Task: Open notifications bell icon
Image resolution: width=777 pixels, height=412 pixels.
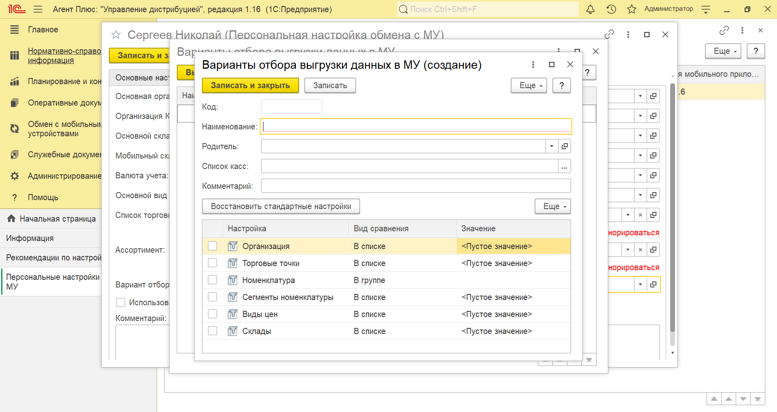Action: point(590,9)
